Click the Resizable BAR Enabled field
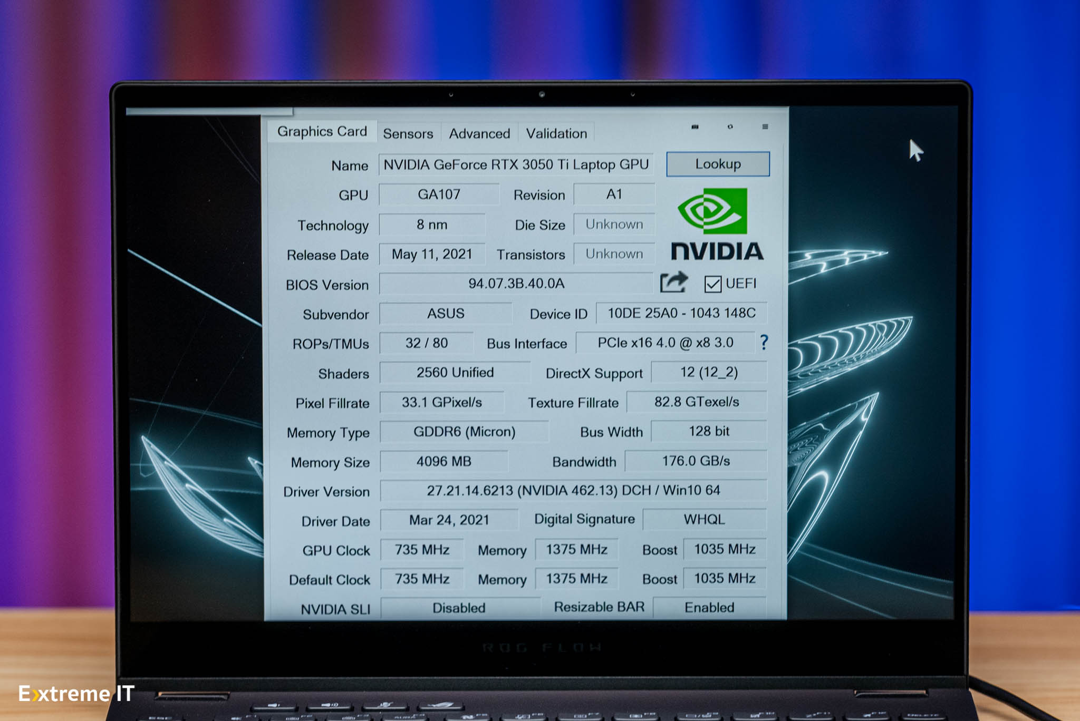The width and height of the screenshot is (1080, 721). coord(709,607)
